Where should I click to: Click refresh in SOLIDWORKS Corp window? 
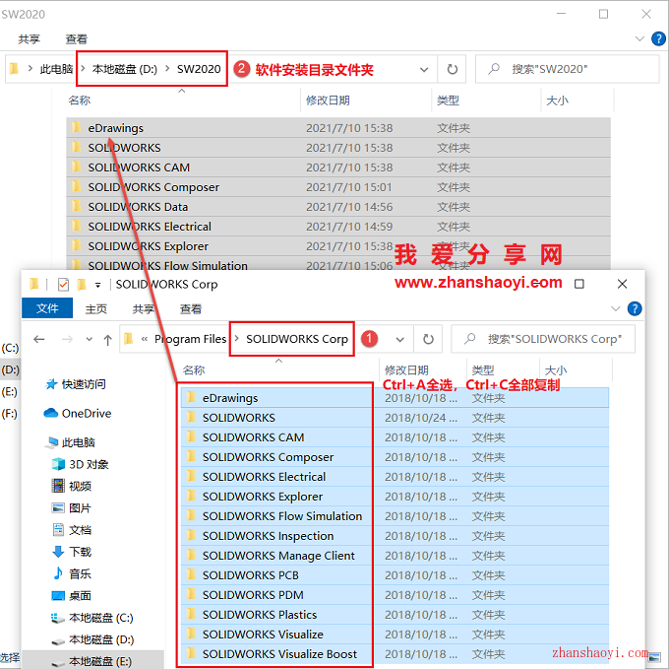[428, 339]
